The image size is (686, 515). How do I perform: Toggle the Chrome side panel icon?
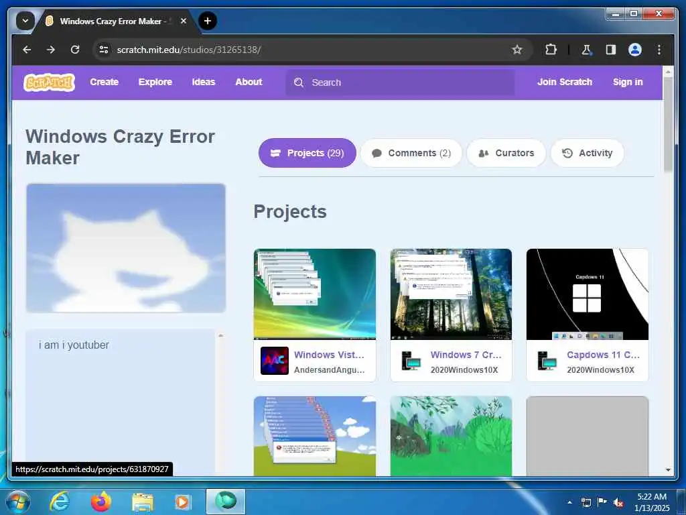pos(611,50)
